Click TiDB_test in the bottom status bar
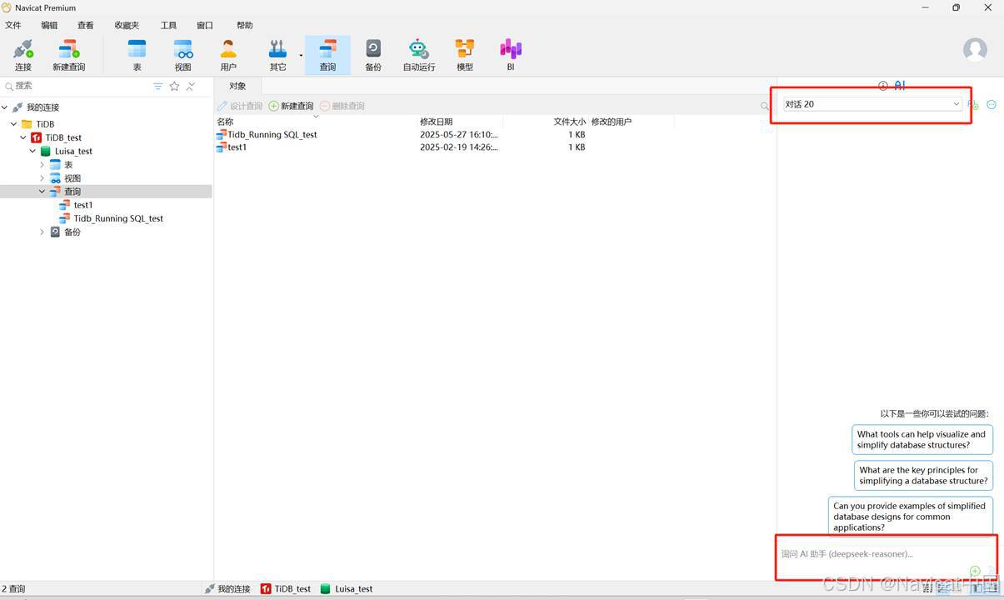The height and width of the screenshot is (600, 1004). (286, 588)
